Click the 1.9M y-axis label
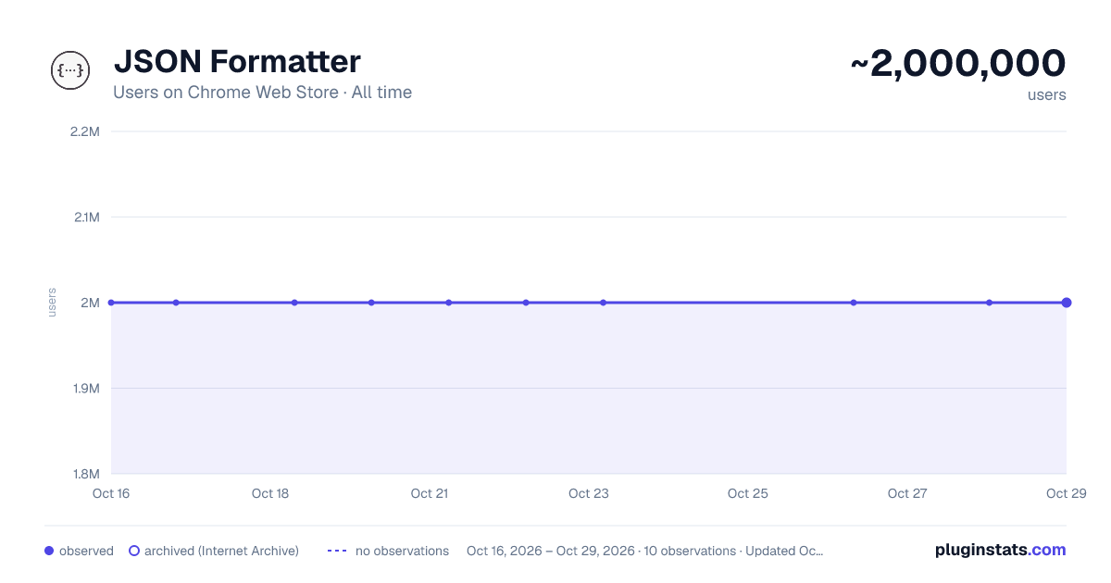Viewport: 1111px width, 583px height. point(85,389)
